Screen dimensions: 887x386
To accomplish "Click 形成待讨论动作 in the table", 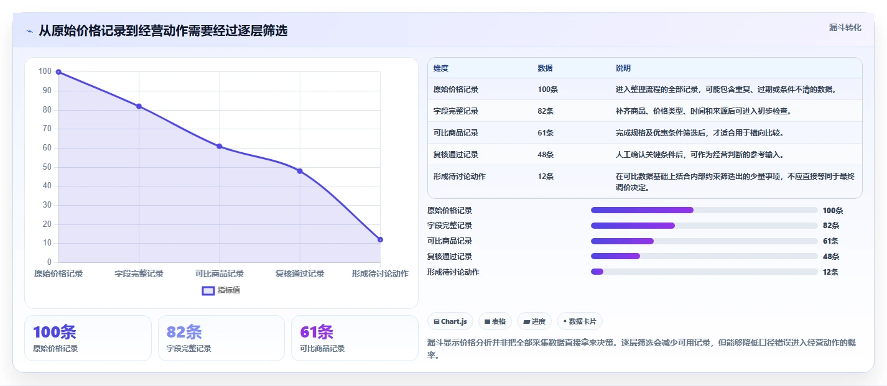I will coord(460,177).
